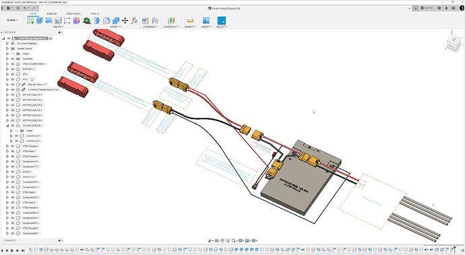Select the Revolve tool icon
This screenshot has height=255, width=465.
pos(49,20)
